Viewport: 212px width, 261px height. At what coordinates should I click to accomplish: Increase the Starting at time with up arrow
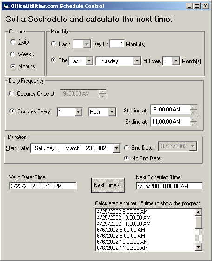click(x=193, y=108)
